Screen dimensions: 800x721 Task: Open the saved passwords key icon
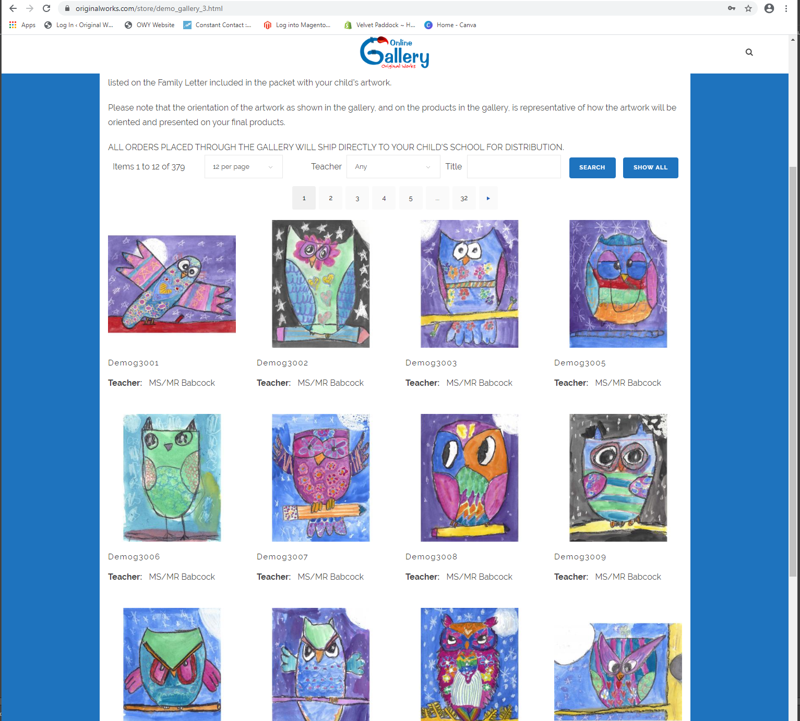coord(732,8)
